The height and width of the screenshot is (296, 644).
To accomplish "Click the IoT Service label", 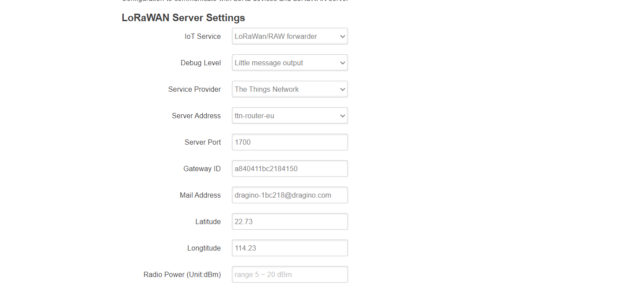I will (202, 37).
